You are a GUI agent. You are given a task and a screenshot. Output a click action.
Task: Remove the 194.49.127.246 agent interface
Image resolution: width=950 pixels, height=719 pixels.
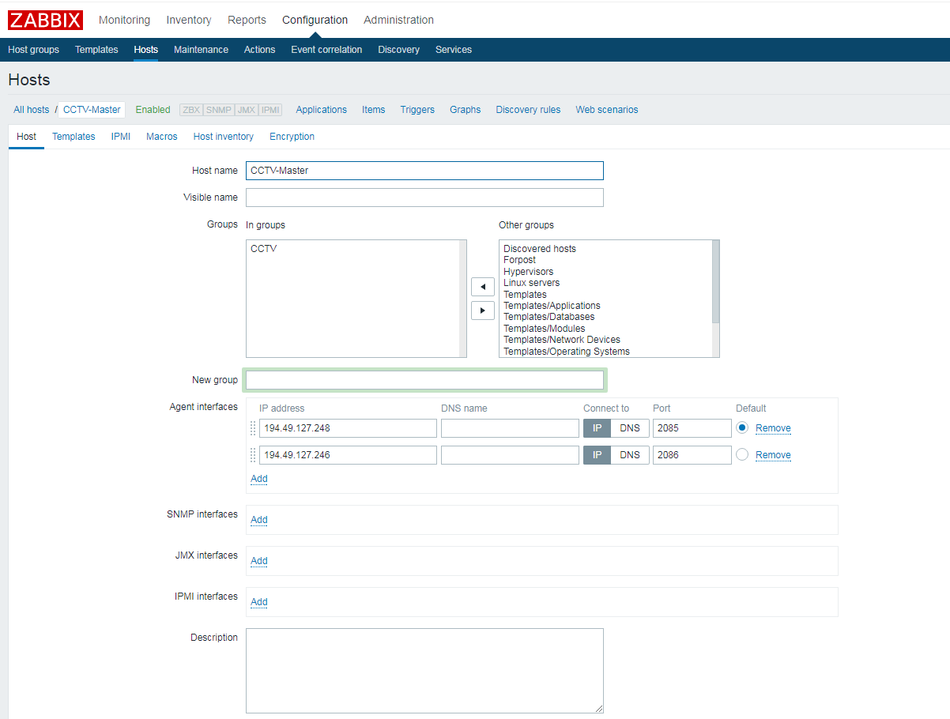(773, 455)
